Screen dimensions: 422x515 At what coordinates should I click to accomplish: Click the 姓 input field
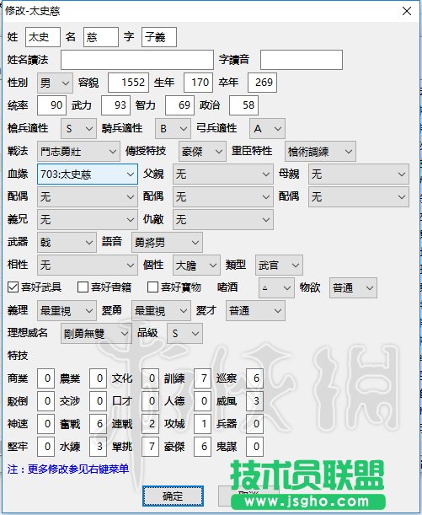pos(43,37)
